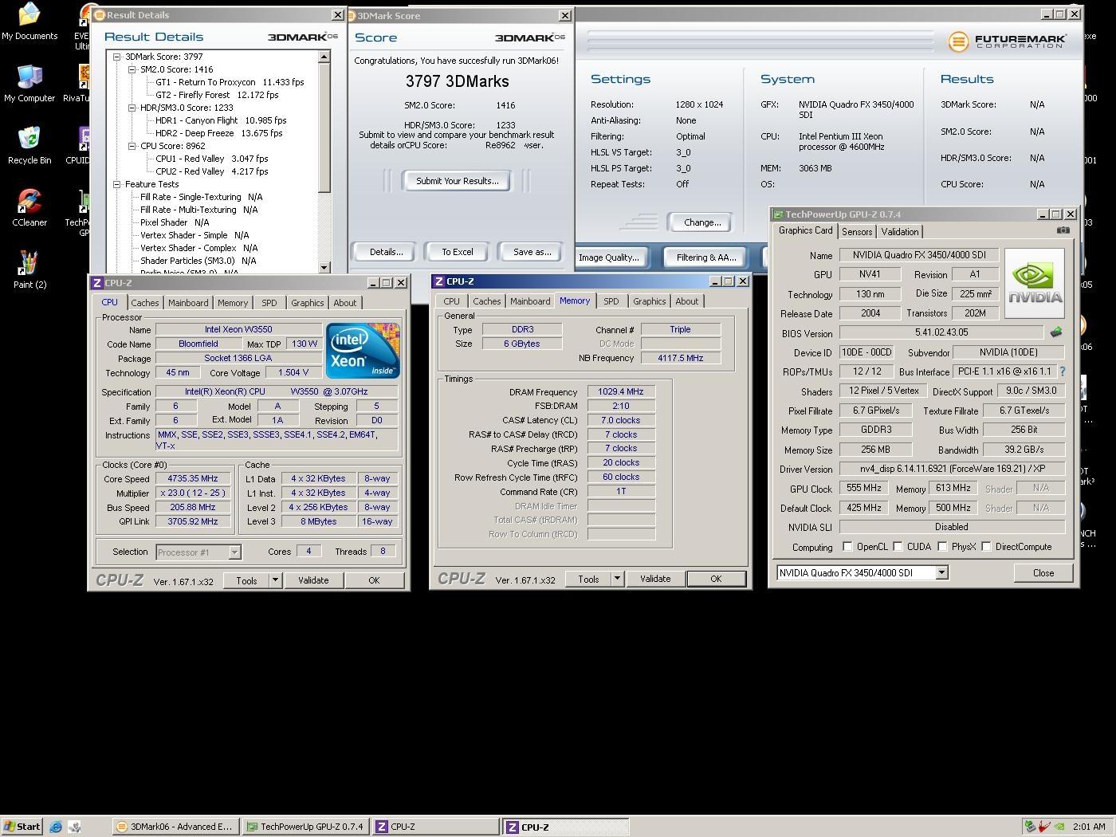Toggle the DirectCompute checkbox
1116x837 pixels.
click(x=986, y=547)
